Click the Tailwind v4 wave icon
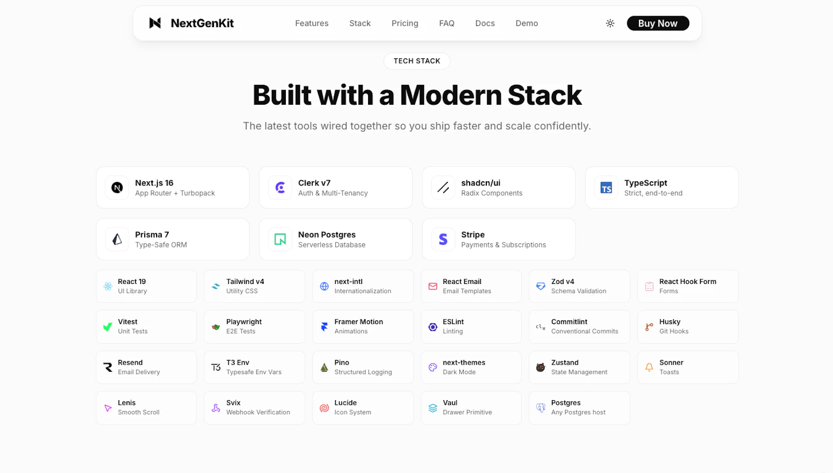833x473 pixels. click(216, 286)
